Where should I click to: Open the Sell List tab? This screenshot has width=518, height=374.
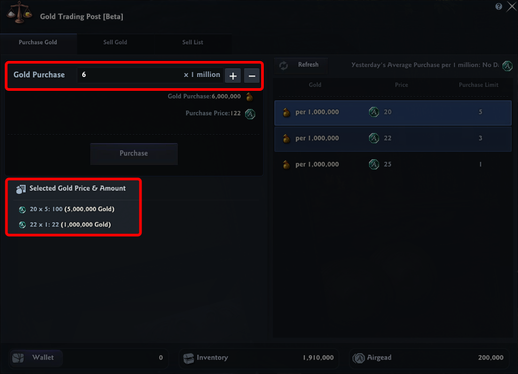[x=193, y=43]
